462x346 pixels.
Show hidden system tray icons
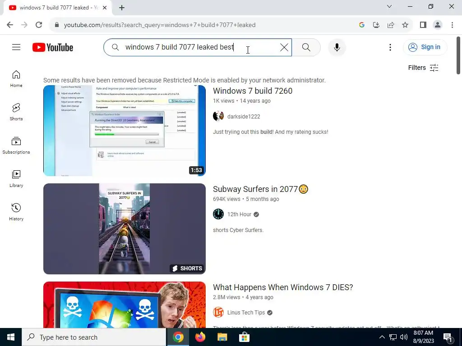(382, 337)
